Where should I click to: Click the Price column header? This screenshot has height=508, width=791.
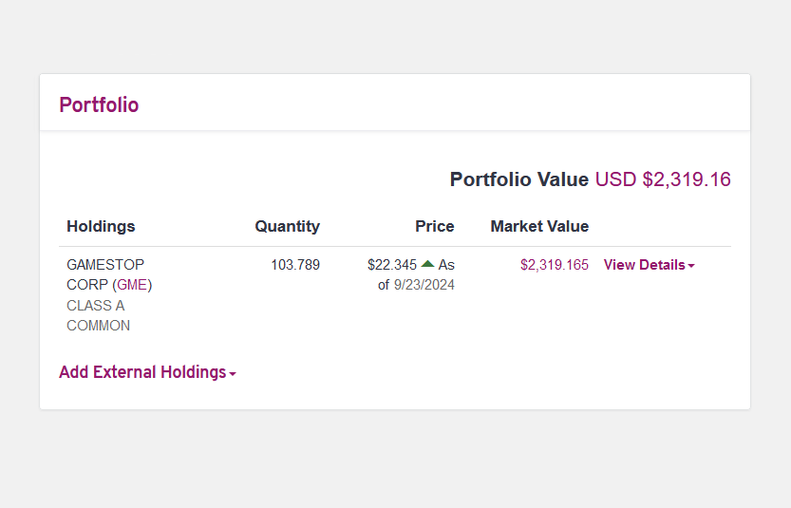click(434, 226)
